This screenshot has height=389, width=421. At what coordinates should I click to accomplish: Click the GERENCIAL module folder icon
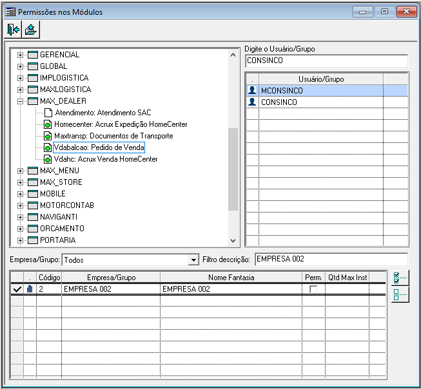click(x=33, y=55)
